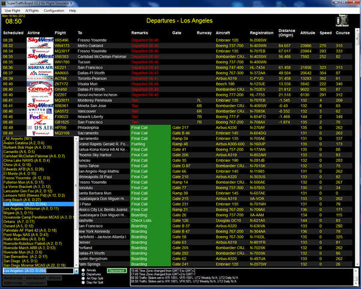
Task: Click United logo for flight UA5572
Action: [x=40, y=111]
